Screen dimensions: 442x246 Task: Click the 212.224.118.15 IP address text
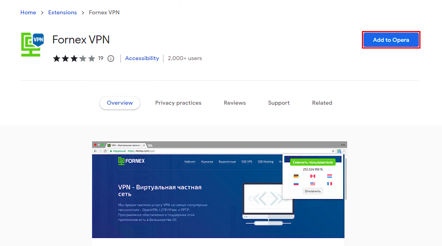point(312,170)
